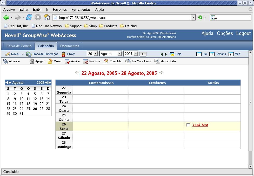Go to previous year in mini calendar

tap(46, 83)
